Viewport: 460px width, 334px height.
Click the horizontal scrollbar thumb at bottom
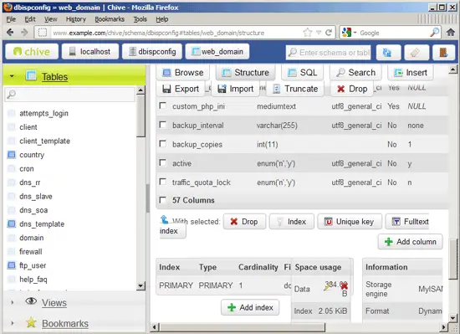(243, 327)
